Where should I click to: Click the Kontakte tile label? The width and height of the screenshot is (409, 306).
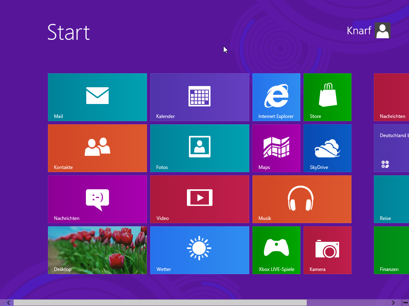(64, 167)
